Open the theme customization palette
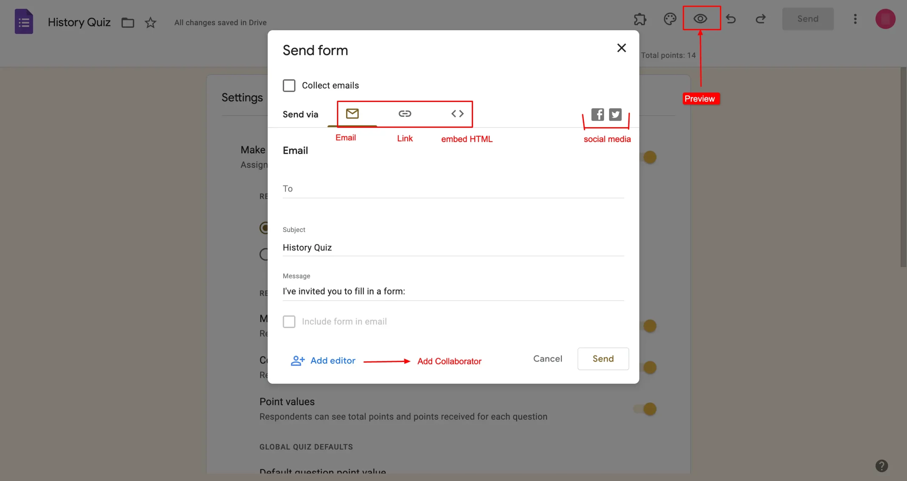The height and width of the screenshot is (481, 907). coord(670,19)
